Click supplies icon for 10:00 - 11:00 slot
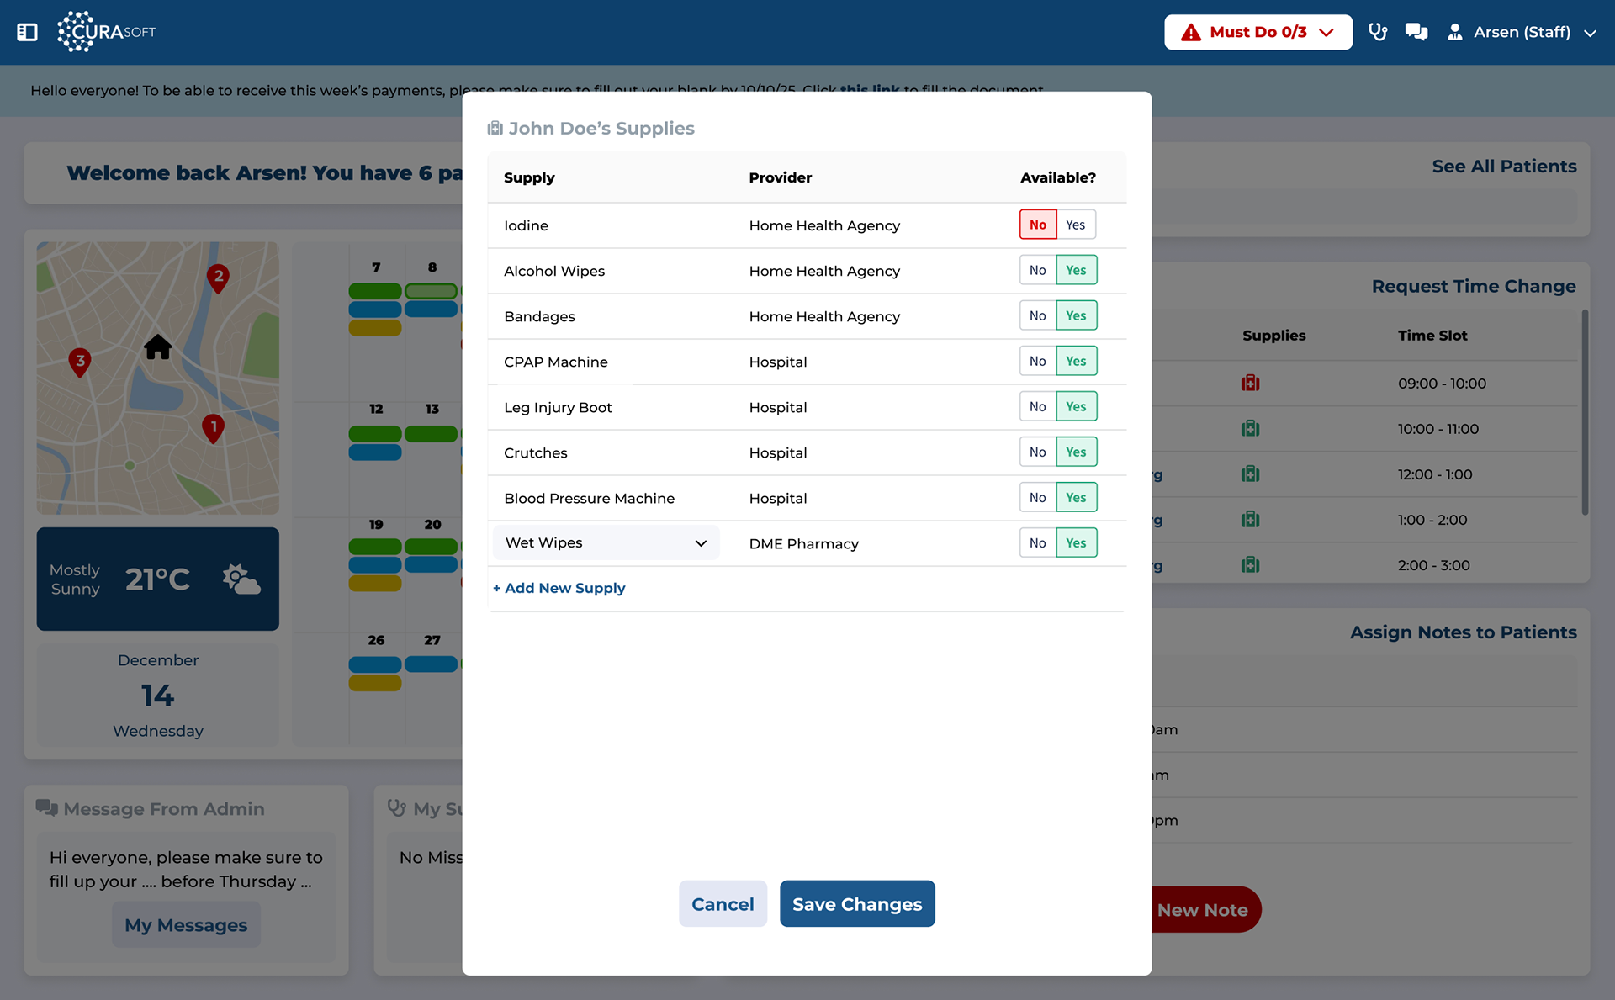The height and width of the screenshot is (1000, 1615). point(1250,429)
